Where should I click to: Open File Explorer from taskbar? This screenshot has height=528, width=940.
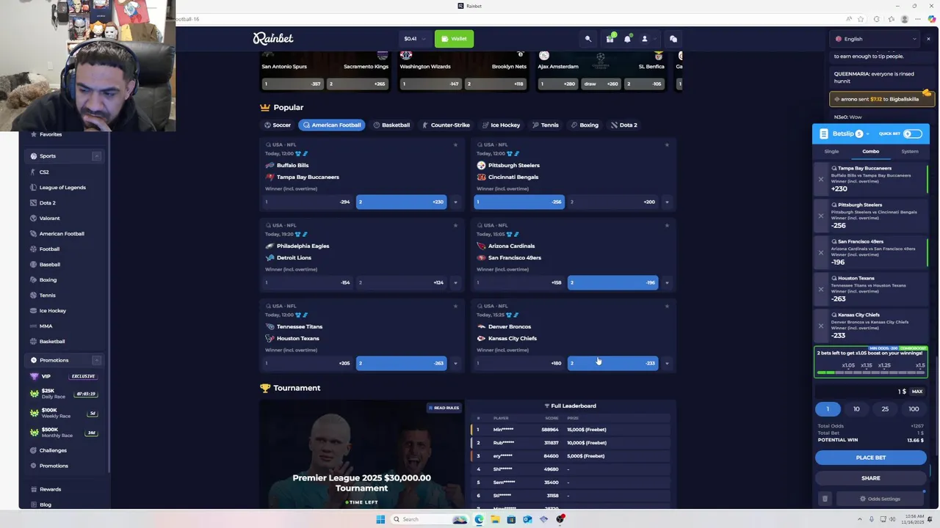(x=495, y=519)
